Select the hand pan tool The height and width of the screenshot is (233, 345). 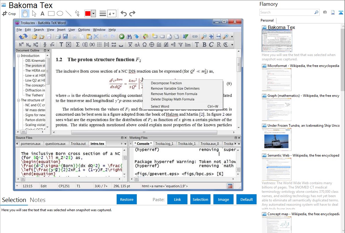(25, 14)
